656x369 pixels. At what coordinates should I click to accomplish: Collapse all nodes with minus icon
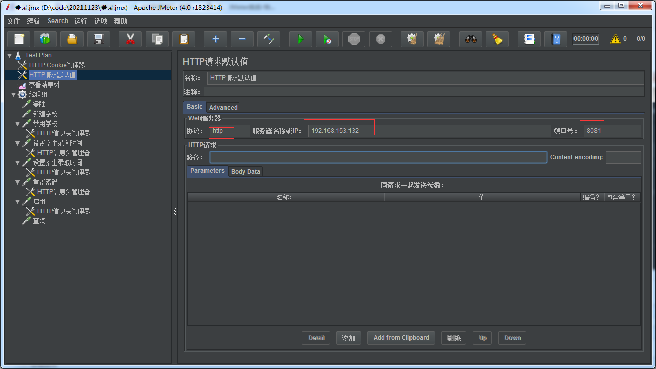click(x=242, y=39)
